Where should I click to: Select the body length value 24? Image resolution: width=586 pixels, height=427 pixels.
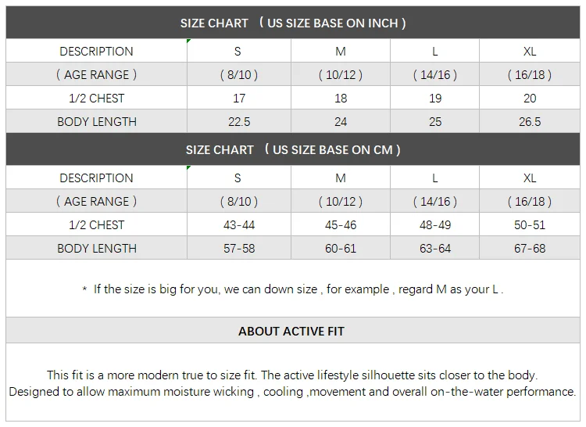341,122
